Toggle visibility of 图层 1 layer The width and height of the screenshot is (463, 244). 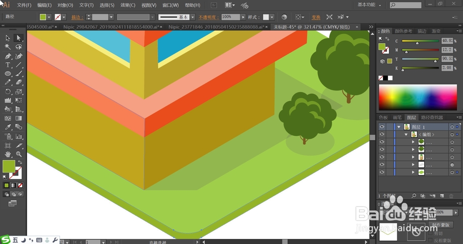(382, 127)
